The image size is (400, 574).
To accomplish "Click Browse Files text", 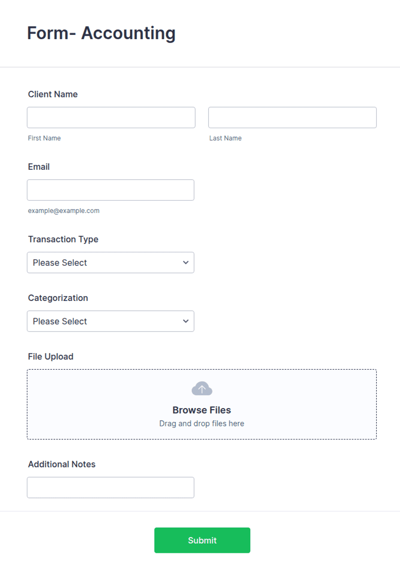I will pos(202,410).
